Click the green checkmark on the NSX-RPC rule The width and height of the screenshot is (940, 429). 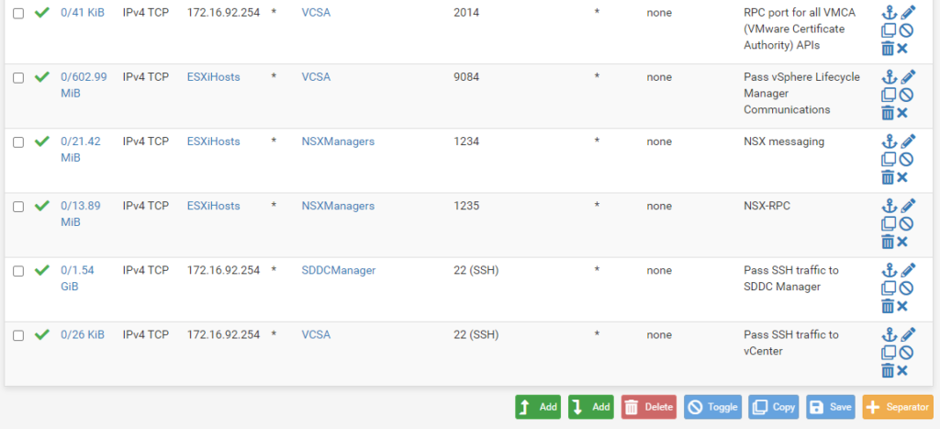pos(41,206)
